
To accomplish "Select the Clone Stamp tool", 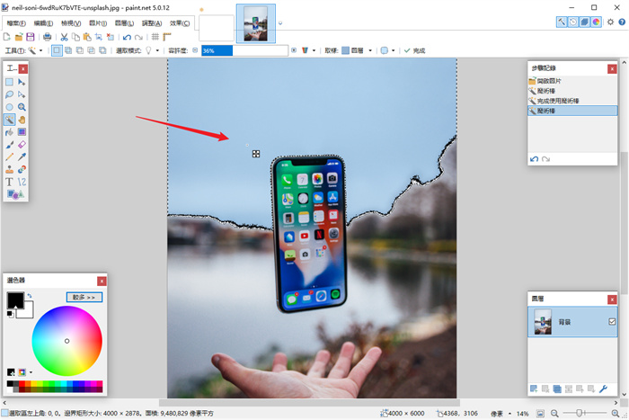I will (10, 169).
